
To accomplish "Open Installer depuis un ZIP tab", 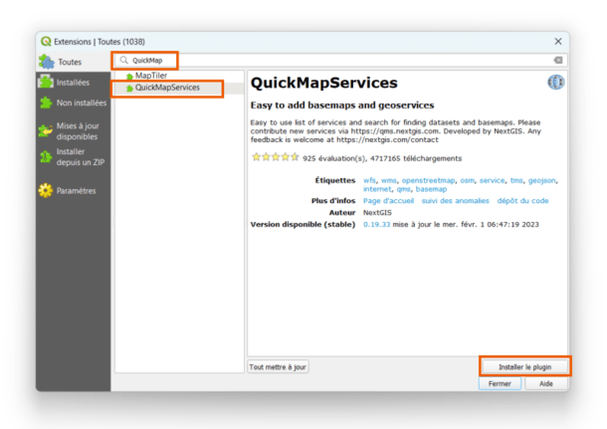I will [74, 157].
